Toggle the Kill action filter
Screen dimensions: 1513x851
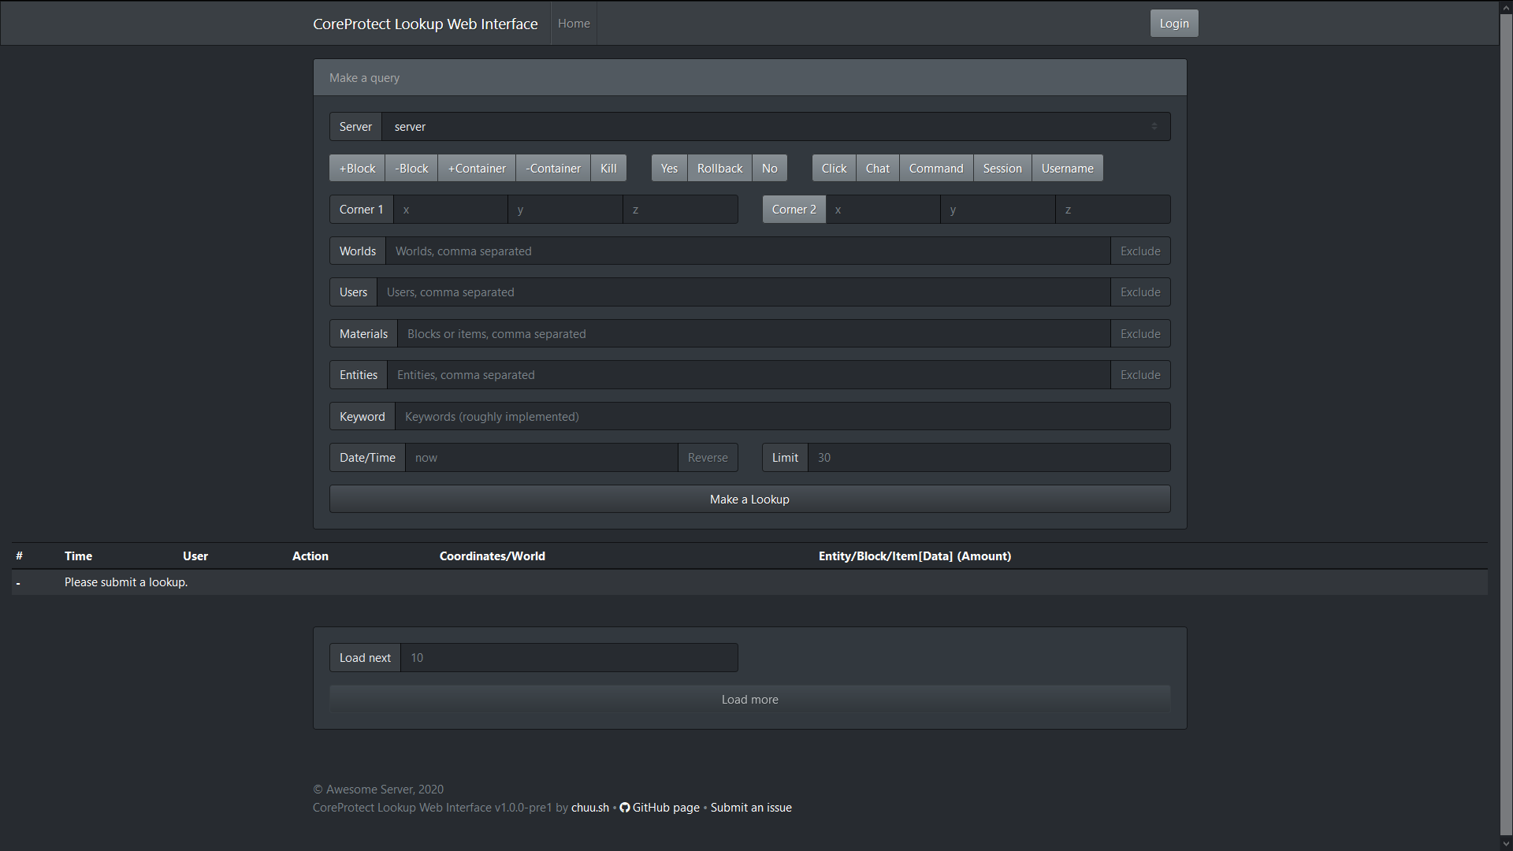[608, 169]
